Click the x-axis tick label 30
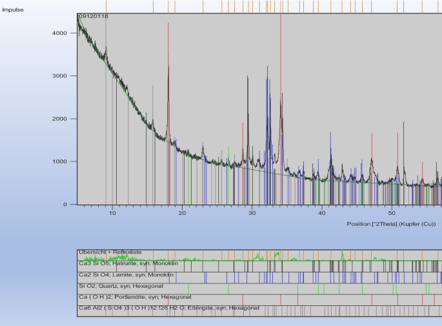Image resolution: width=442 pixels, height=326 pixels. click(252, 213)
